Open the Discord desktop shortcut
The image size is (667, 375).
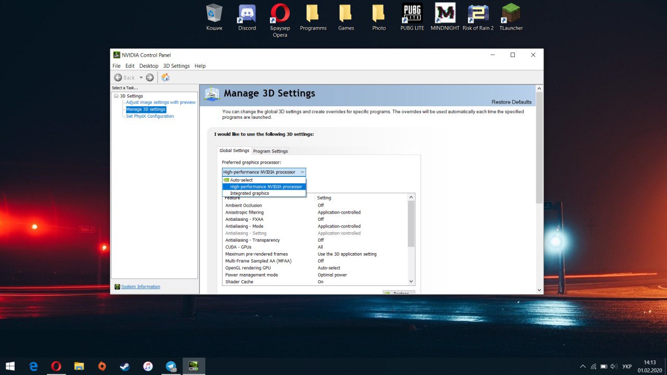point(247,17)
